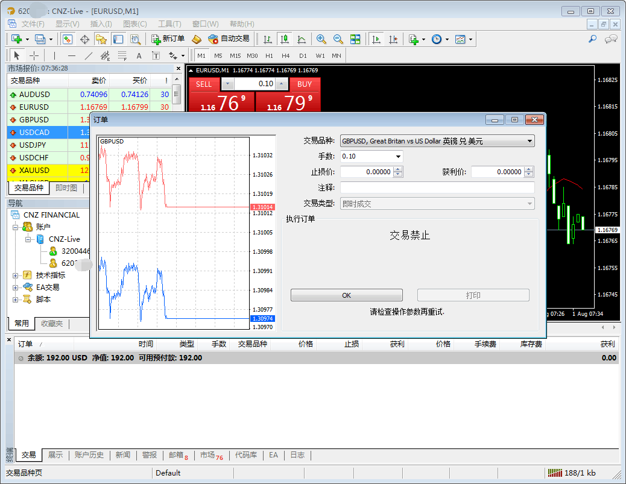Expand the 脚本 tree node

pyautogui.click(x=15, y=299)
